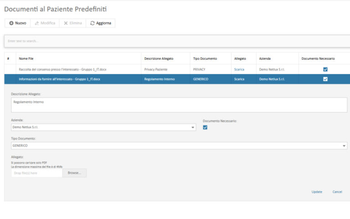The image size is (350, 219).
Task: Download attachment via Scarica in PRIVACY row
Action: [x=239, y=69]
